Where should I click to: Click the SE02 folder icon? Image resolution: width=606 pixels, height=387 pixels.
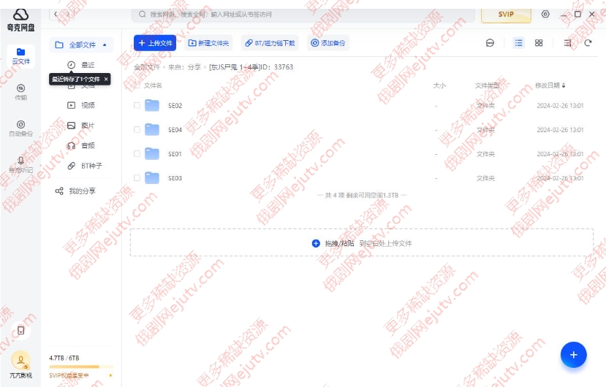click(152, 105)
